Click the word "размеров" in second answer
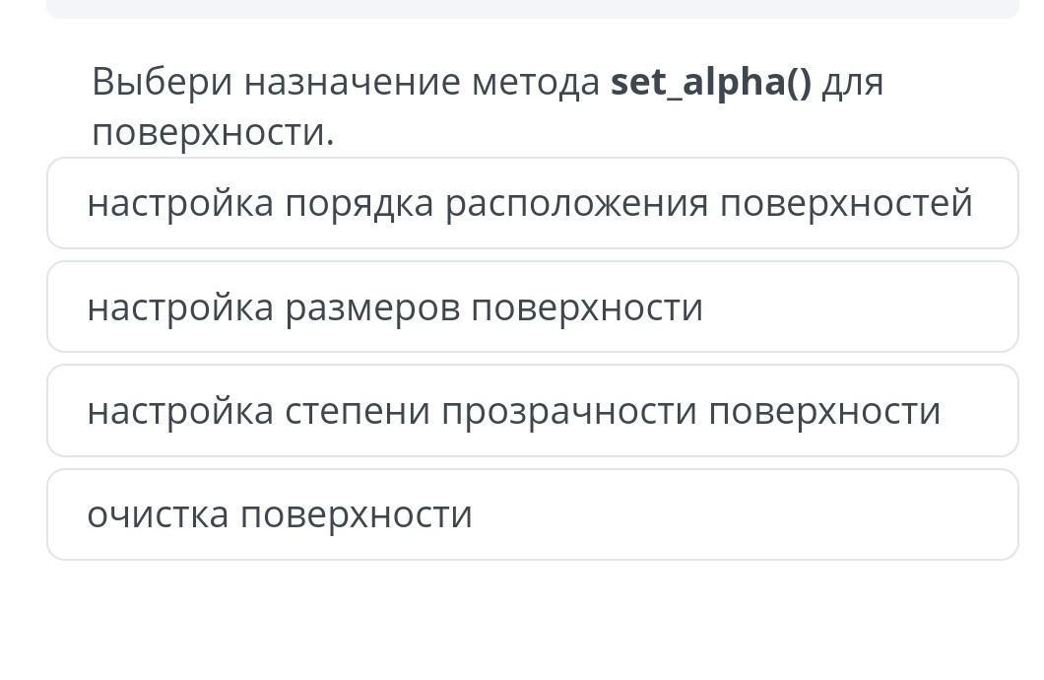The height and width of the screenshot is (680, 1044). 372,307
